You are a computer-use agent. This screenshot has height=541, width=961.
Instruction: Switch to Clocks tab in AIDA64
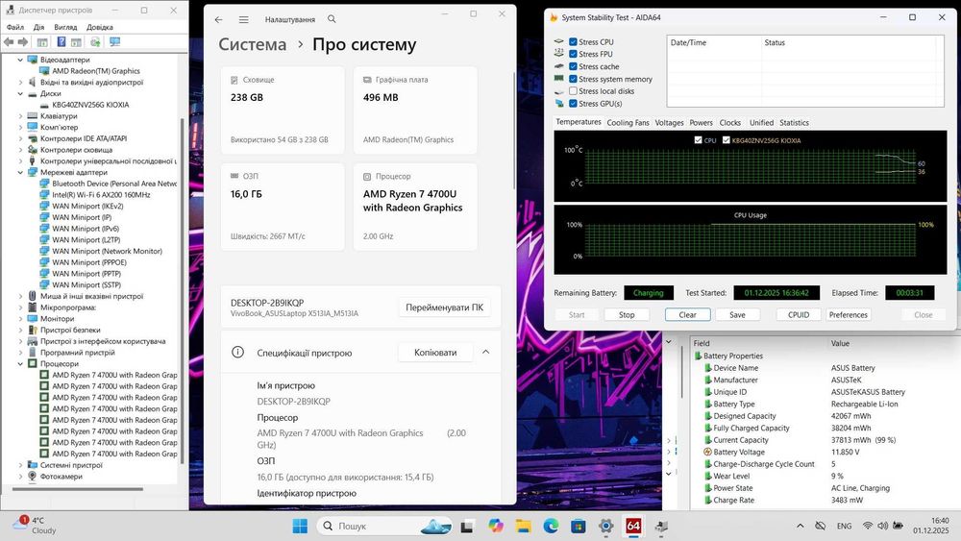point(730,123)
